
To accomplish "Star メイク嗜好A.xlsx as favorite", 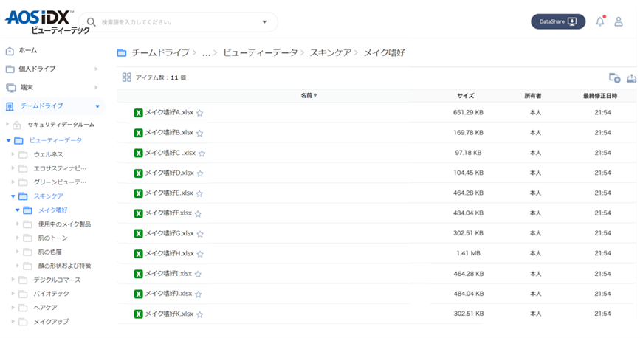I will click(200, 113).
